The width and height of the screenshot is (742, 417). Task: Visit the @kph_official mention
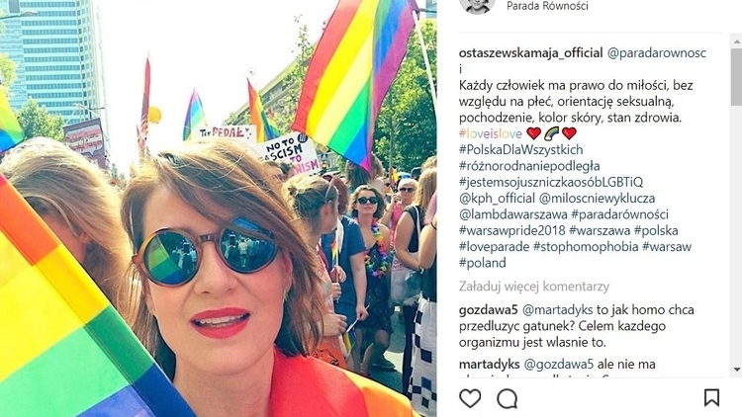coord(497,198)
